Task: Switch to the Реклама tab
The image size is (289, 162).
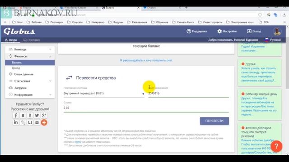Action: [x=32, y=40]
